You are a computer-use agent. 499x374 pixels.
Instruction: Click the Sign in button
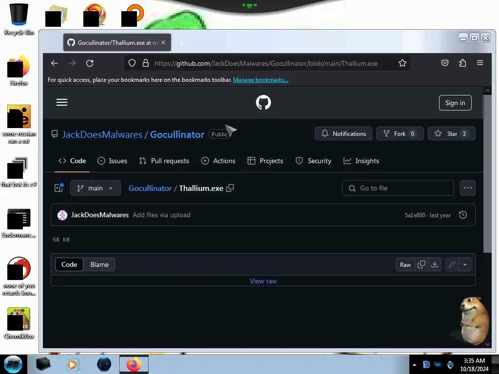tap(455, 103)
